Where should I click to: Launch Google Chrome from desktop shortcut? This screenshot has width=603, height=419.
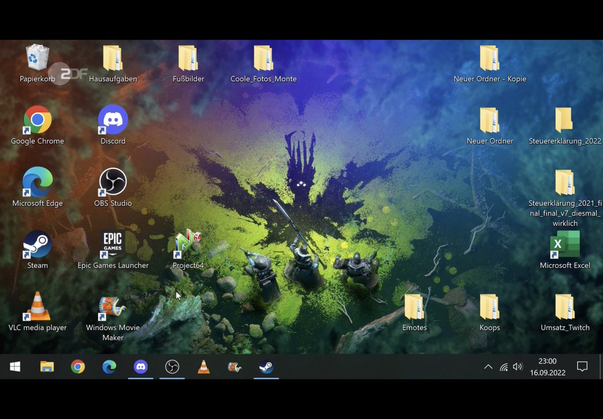click(x=38, y=120)
